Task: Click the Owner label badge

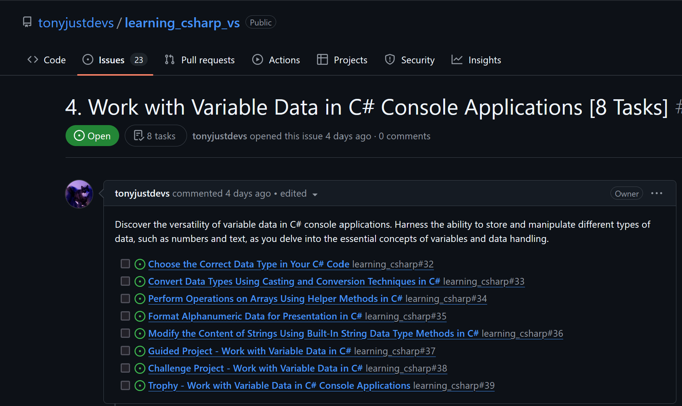Action: (x=627, y=194)
